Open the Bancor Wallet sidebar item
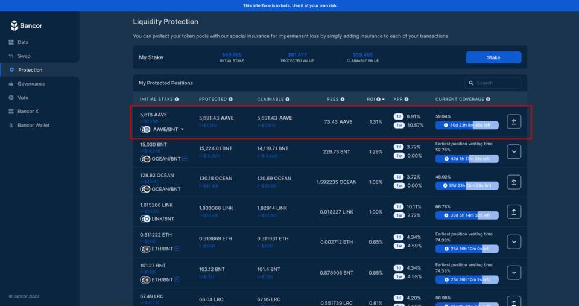 [x=33, y=126]
